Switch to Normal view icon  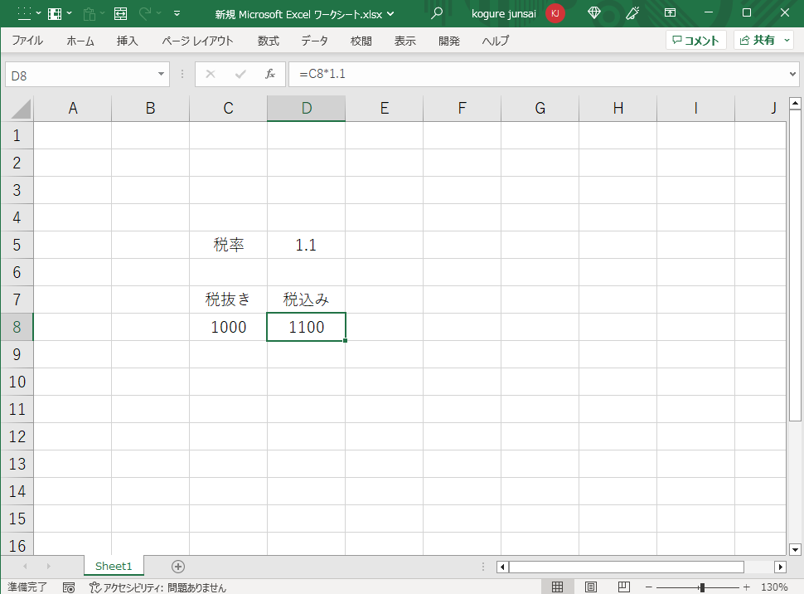pyautogui.click(x=557, y=587)
